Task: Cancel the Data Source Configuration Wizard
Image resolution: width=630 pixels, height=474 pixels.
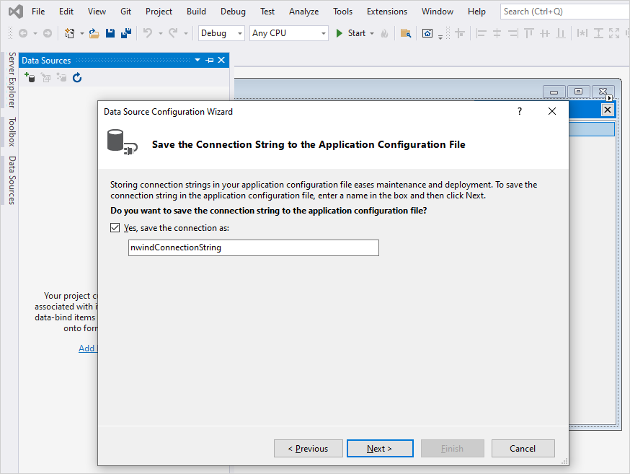Action: 522,448
